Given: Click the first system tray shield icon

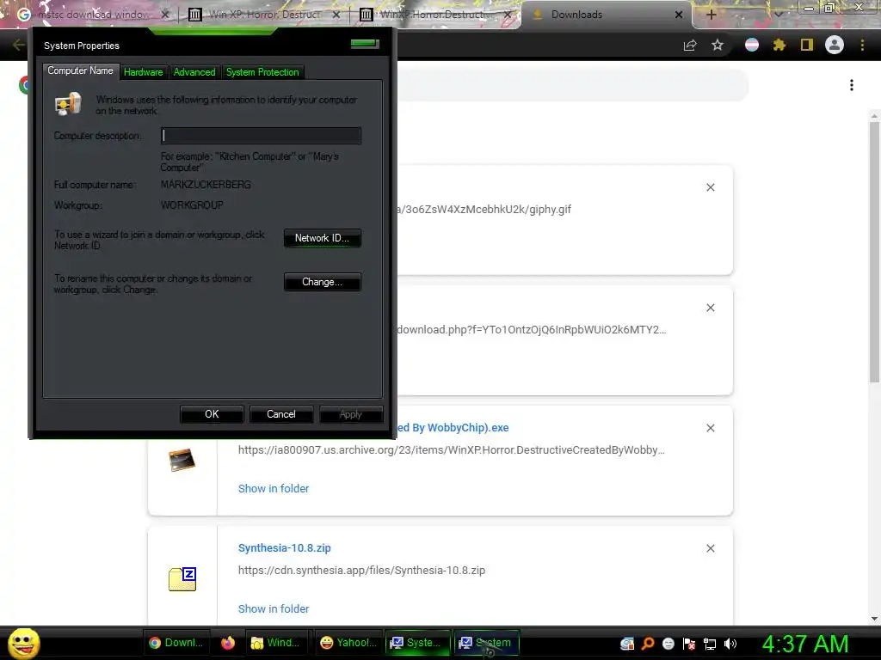Looking at the screenshot, I should [627, 644].
